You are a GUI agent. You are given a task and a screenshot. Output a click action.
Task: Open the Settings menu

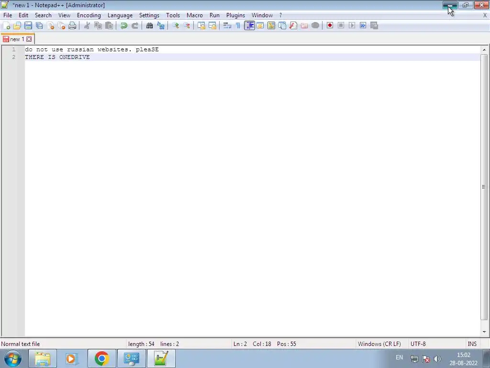coord(149,15)
